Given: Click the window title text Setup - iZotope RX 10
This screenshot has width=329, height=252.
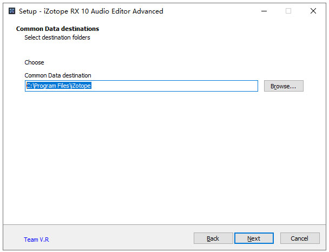Looking at the screenshot, I should 91,11.
